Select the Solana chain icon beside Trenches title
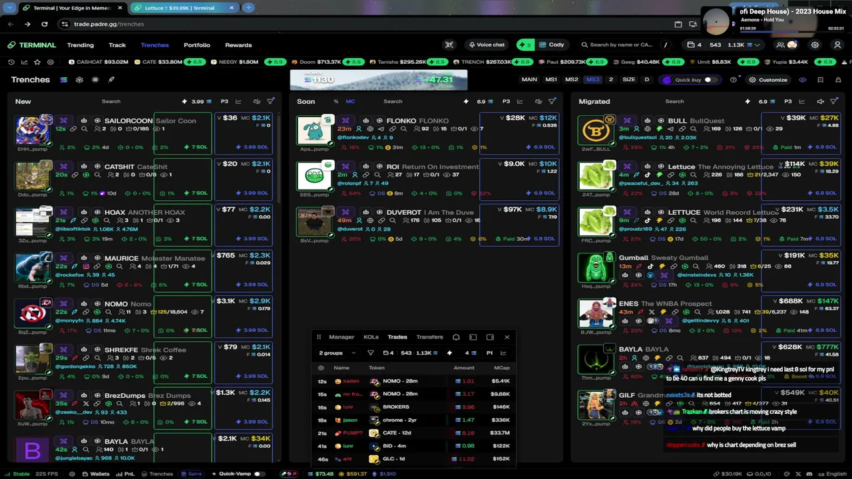The width and height of the screenshot is (852, 479). pyautogui.click(x=63, y=80)
